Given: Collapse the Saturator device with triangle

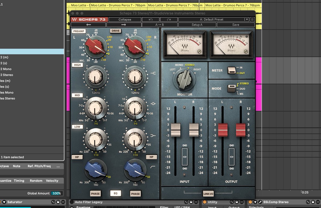Looking at the screenshot, I should (4, 202).
